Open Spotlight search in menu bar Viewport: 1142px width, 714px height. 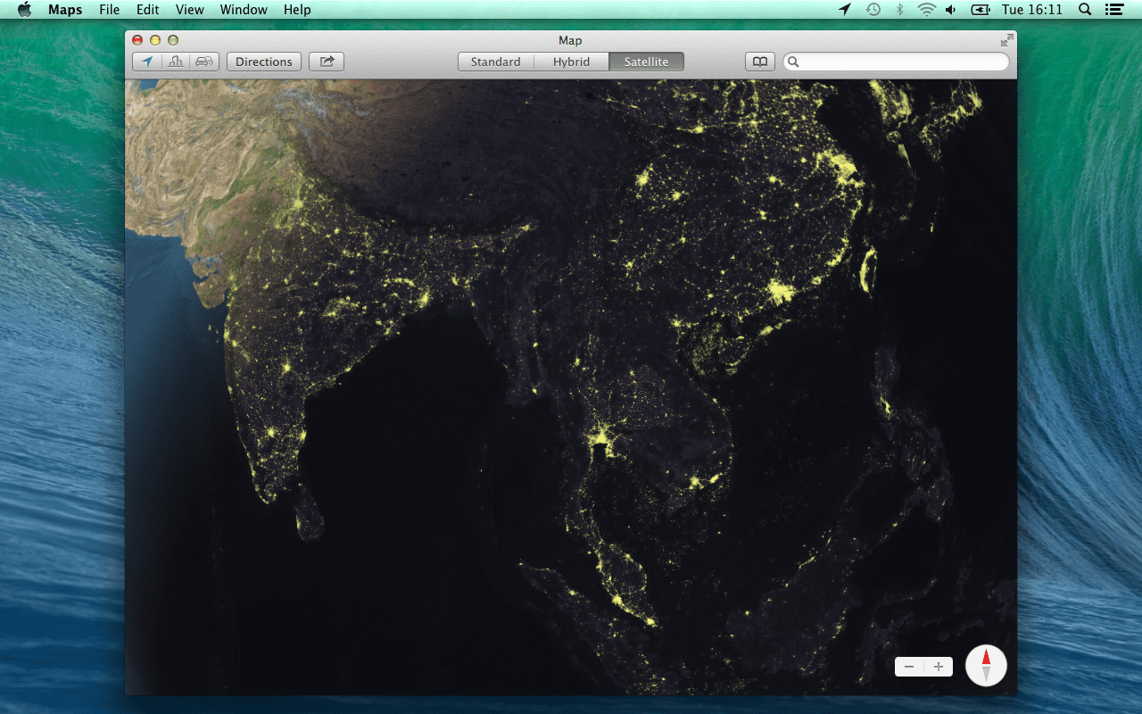[x=1085, y=10]
